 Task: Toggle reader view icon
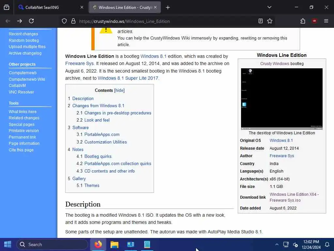click(x=260, y=21)
